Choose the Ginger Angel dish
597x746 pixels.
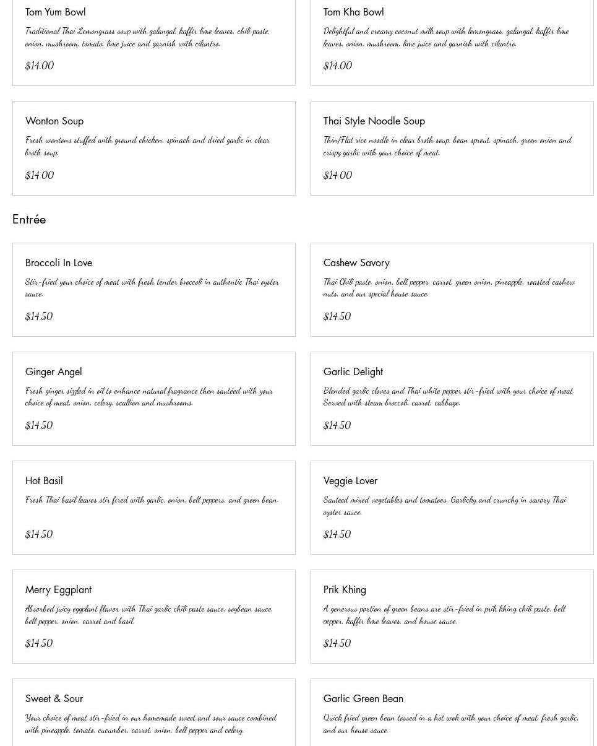54,371
